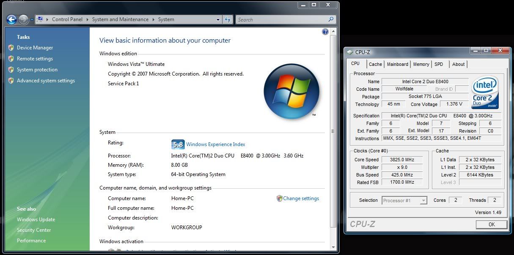The height and width of the screenshot is (255, 514).
Task: Switch to the Mainboard tab
Action: coord(398,64)
